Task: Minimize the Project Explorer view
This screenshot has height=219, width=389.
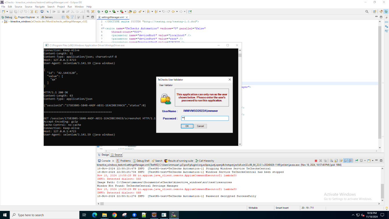Action: (x=88, y=17)
